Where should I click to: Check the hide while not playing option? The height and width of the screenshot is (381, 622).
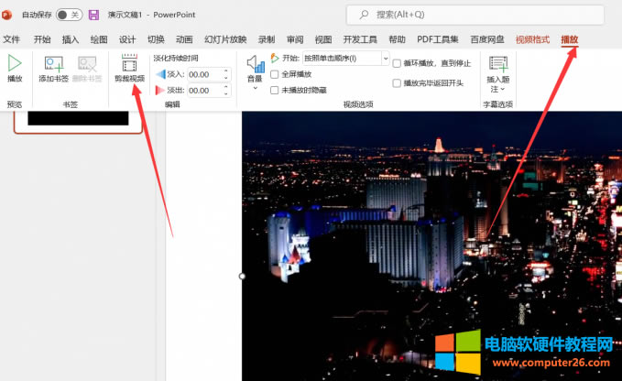275,90
